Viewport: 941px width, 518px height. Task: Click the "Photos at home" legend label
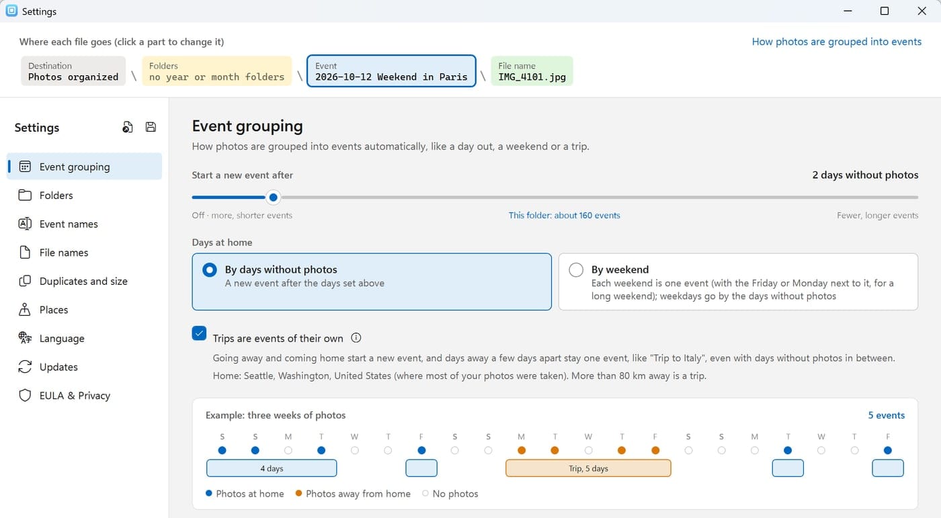coord(250,494)
